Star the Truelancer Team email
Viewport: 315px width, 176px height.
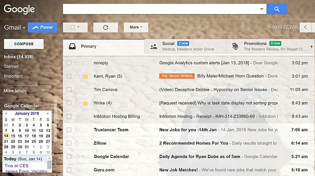tap(78, 130)
